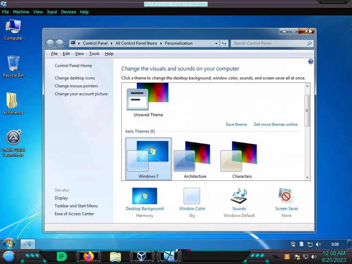Select the Characters theme
This screenshot has width=352, height=264.
click(242, 159)
